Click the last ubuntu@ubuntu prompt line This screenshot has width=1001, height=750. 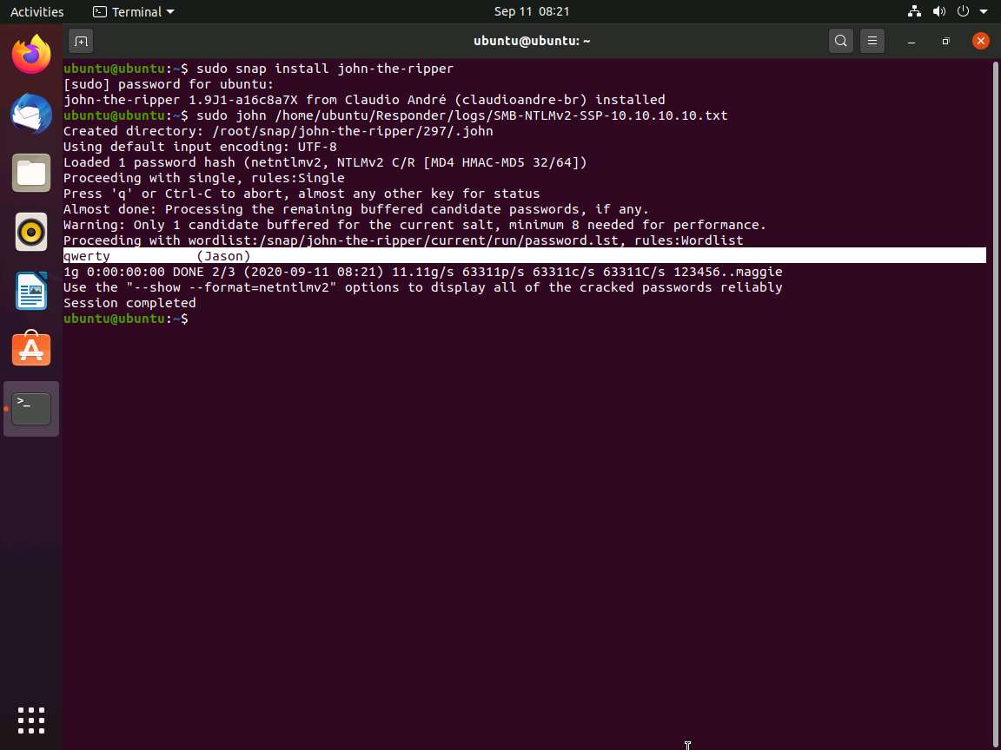(x=126, y=319)
